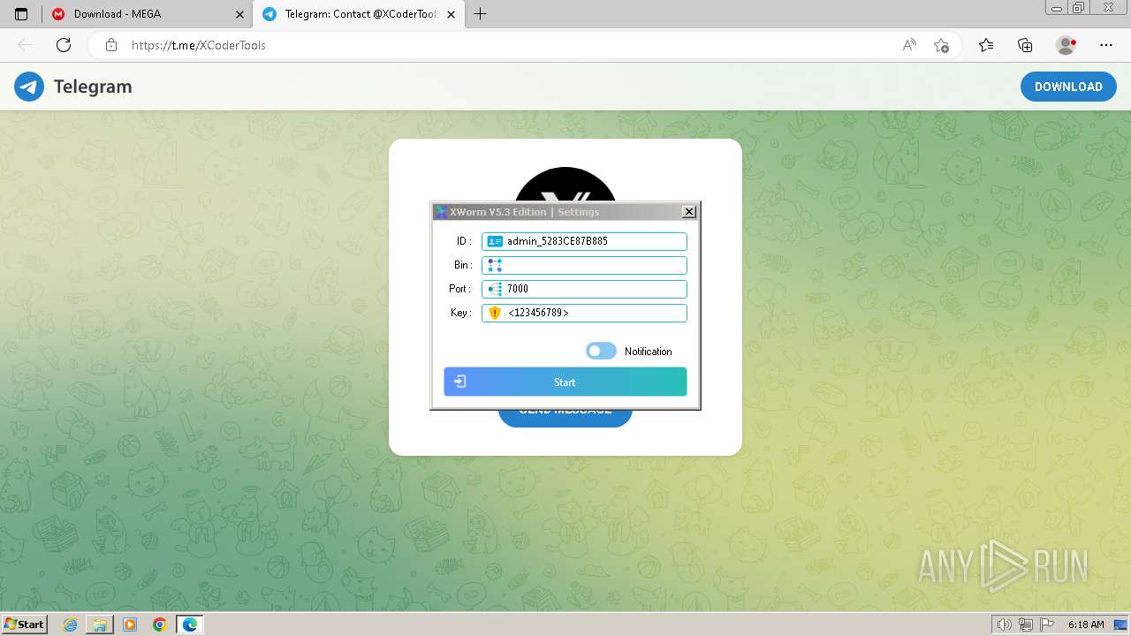
Task: Click the taskbar clock showing 6:18 AM
Action: [x=1086, y=625]
